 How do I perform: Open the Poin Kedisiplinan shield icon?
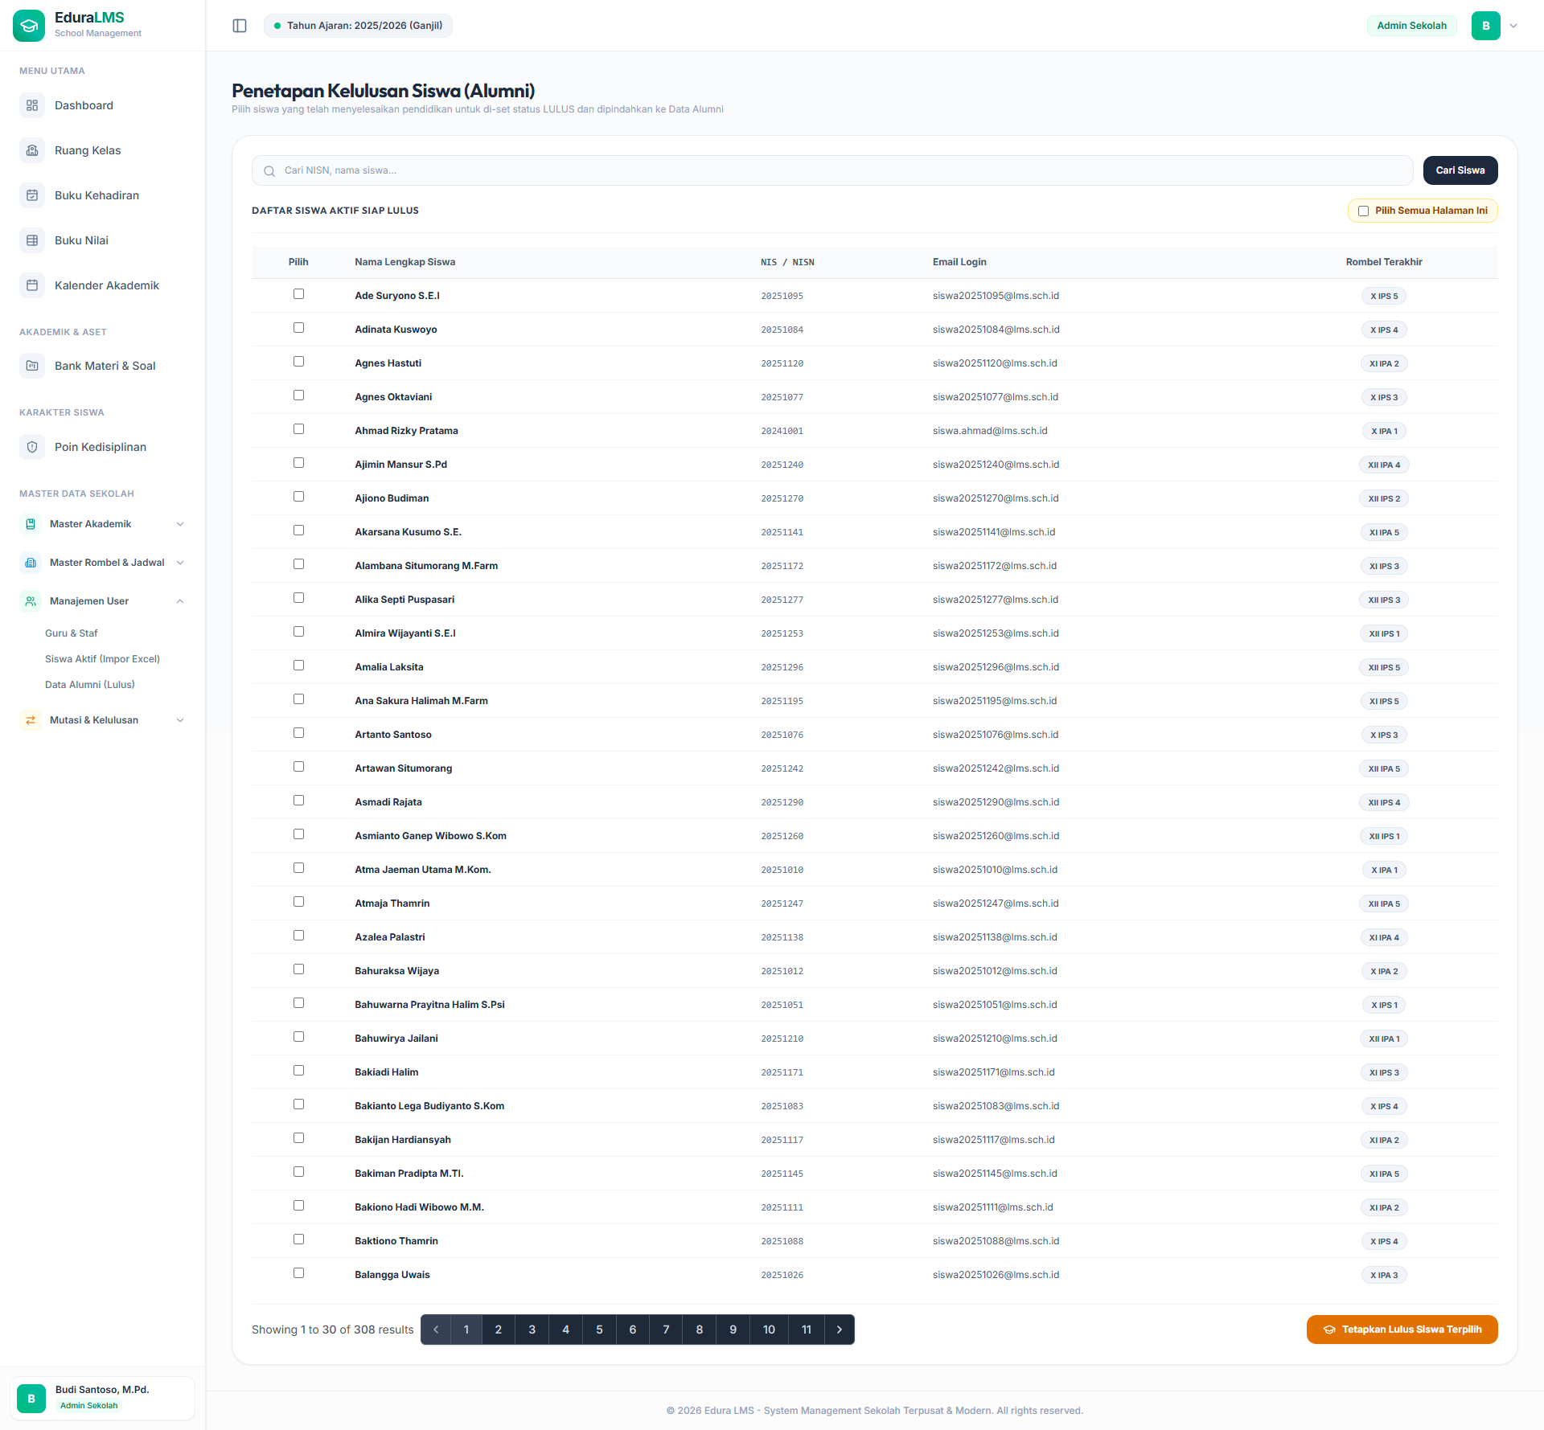(x=32, y=447)
